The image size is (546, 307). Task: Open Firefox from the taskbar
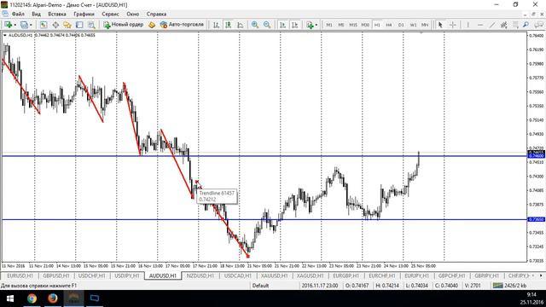(x=53, y=298)
